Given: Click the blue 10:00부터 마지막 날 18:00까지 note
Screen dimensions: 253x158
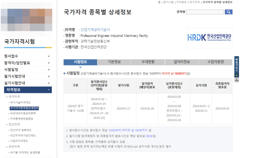Looking at the screenshot, I should 128,130.
